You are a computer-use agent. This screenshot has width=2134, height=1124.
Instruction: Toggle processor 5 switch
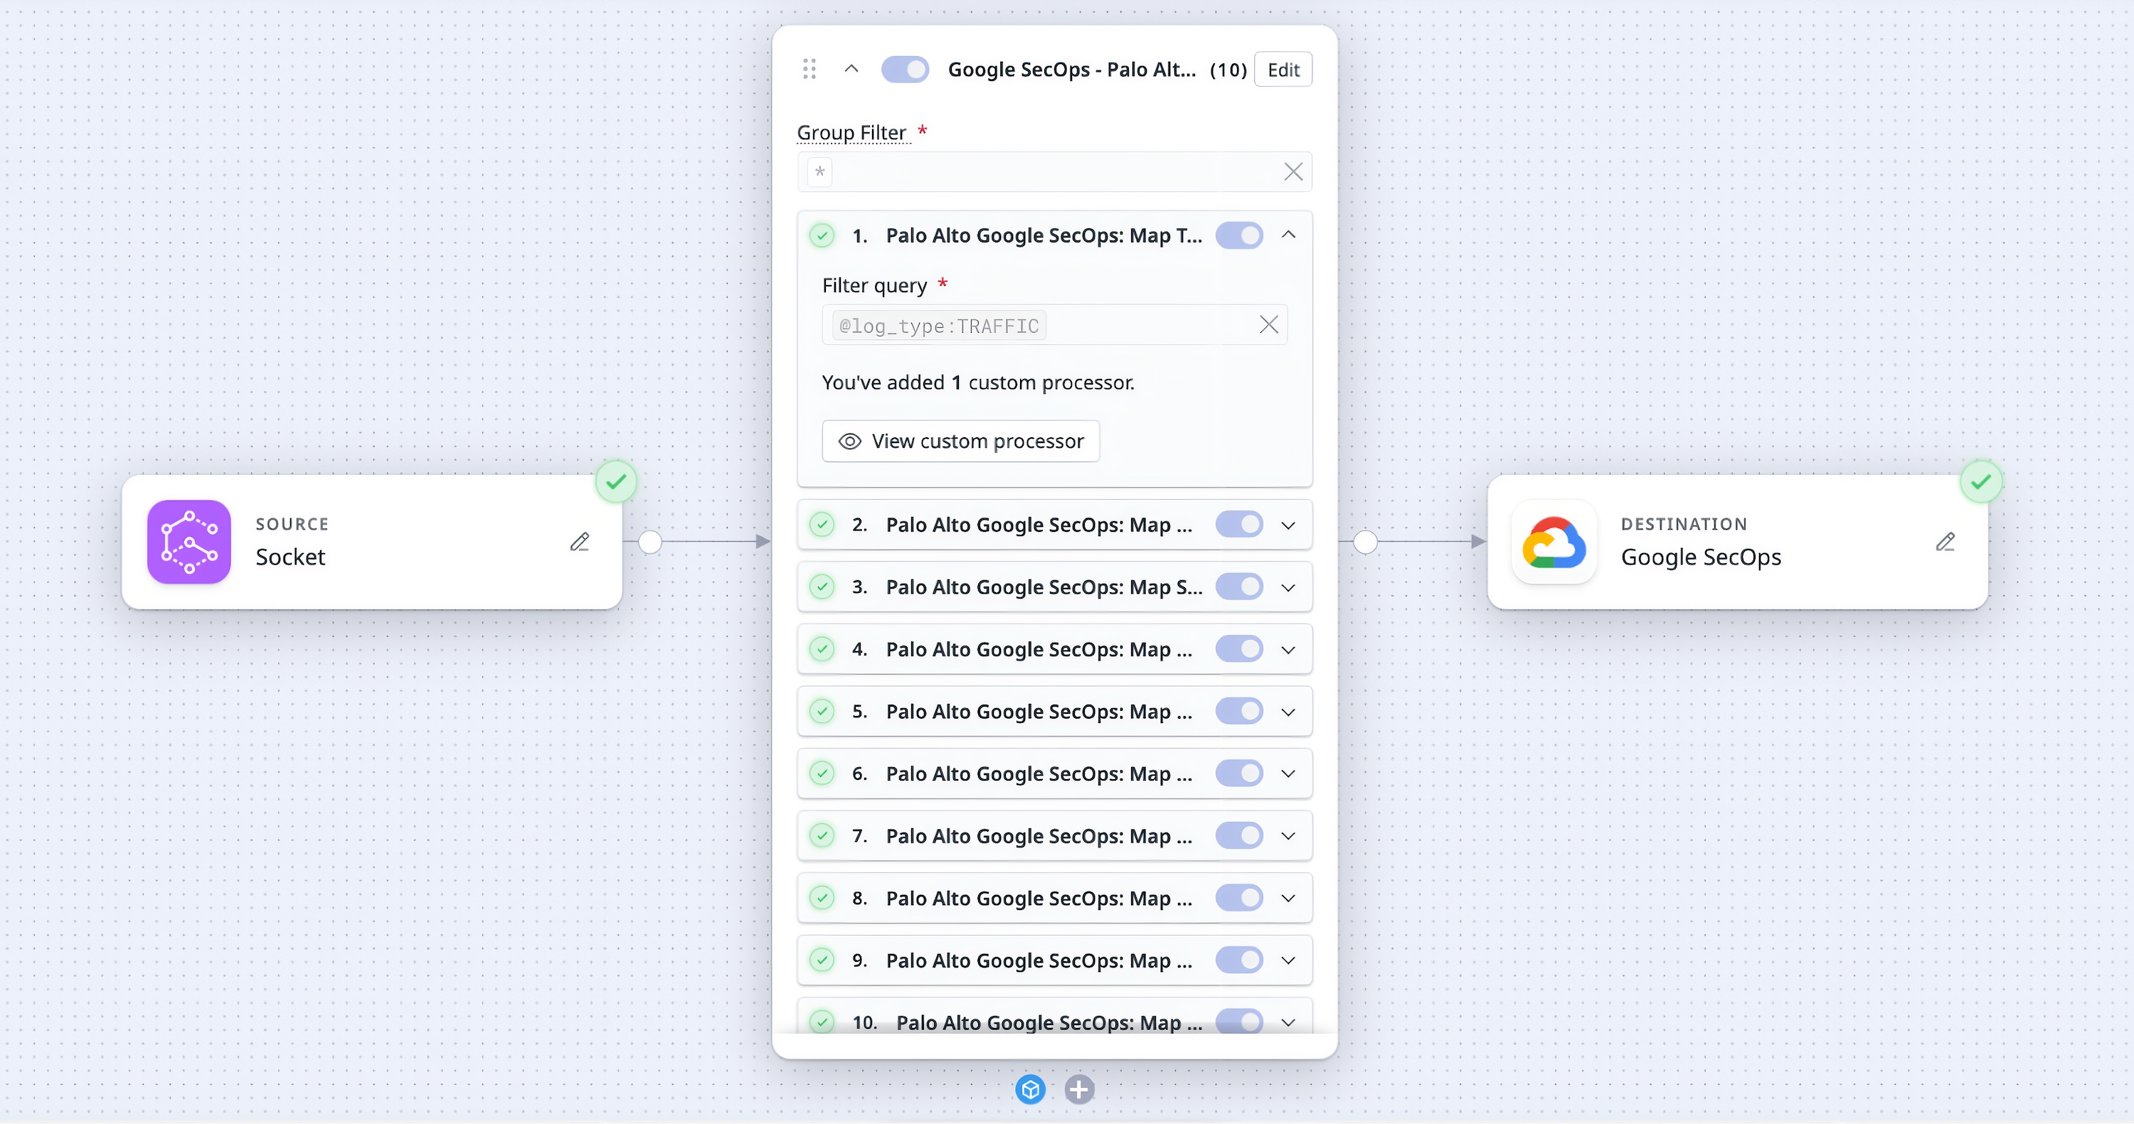click(x=1239, y=712)
